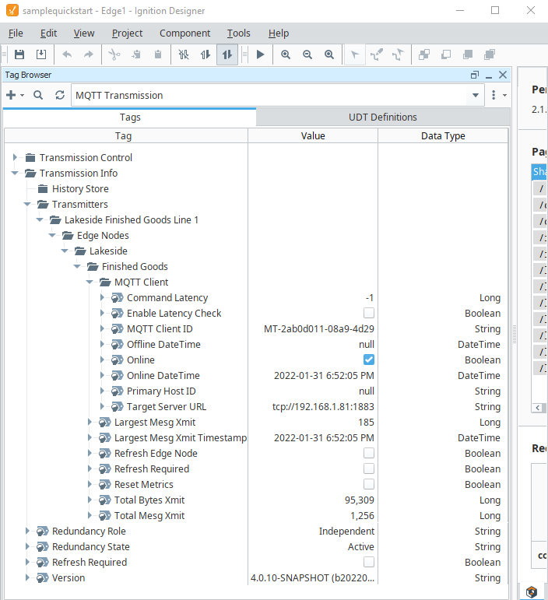Viewport: 548px width, 600px height.
Task: Cut selection with the scissors icon
Action: [x=114, y=54]
